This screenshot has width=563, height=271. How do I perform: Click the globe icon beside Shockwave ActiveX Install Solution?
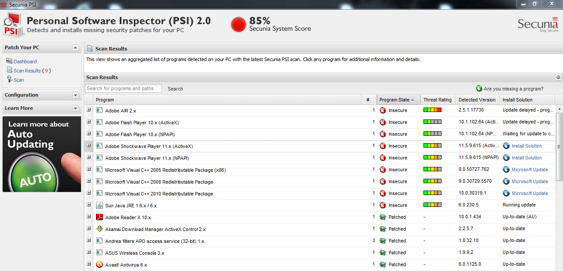[x=506, y=146]
